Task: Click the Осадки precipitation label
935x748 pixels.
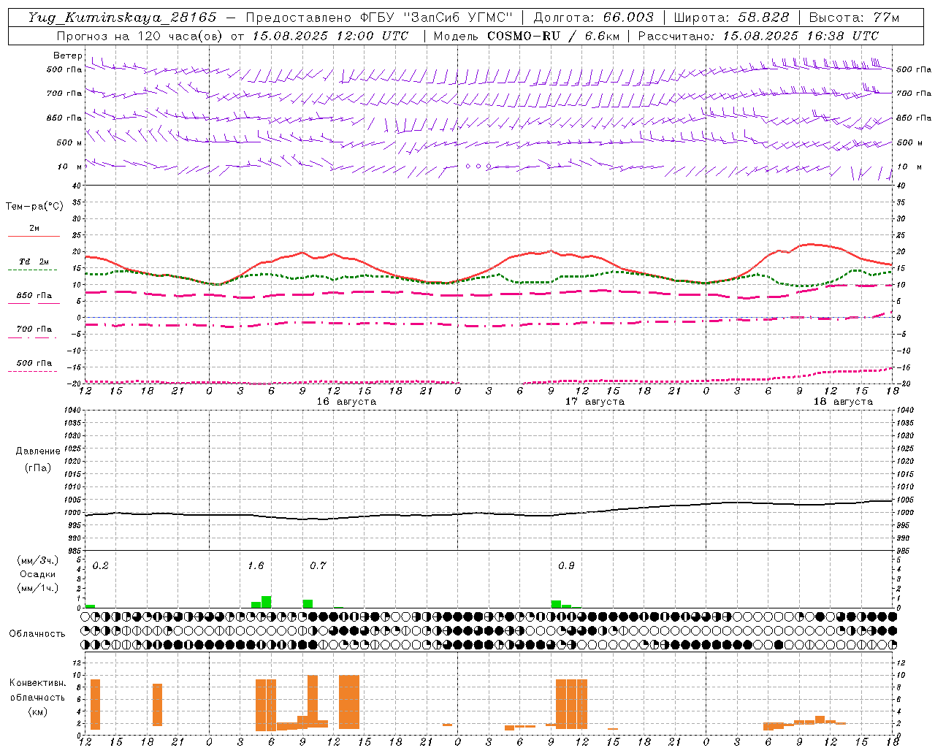Action: (x=38, y=574)
